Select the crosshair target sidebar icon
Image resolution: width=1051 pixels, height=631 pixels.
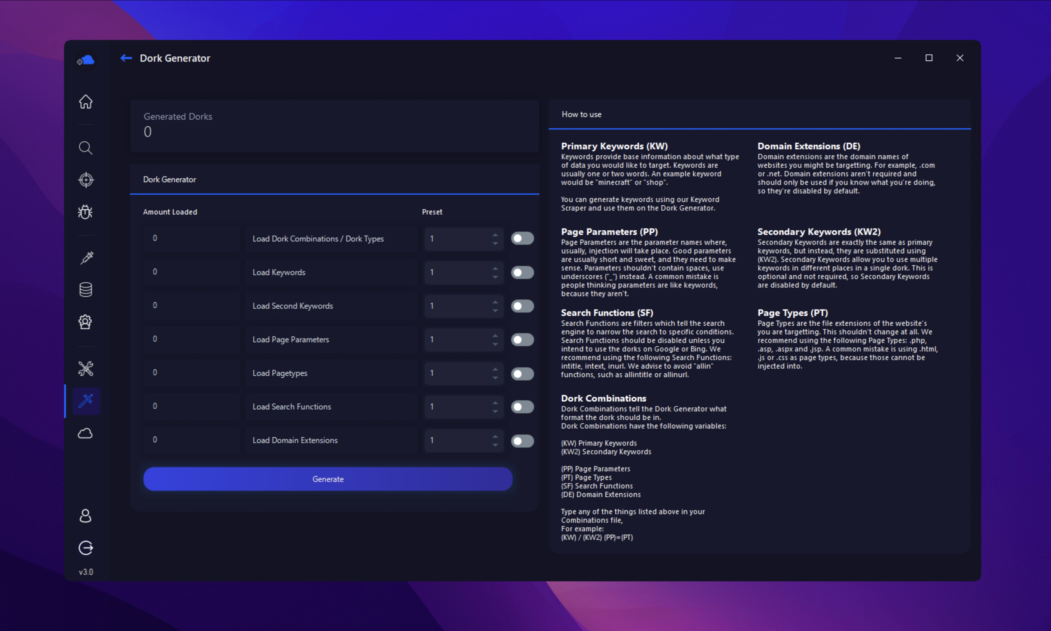pos(86,180)
